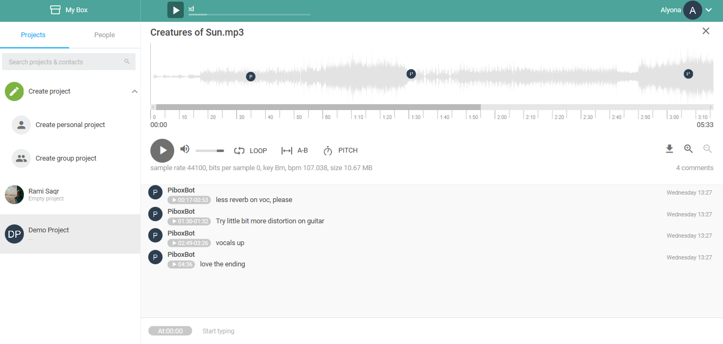723x344 pixels.
Task: Click comment text 'vocals up'
Action: click(x=230, y=243)
